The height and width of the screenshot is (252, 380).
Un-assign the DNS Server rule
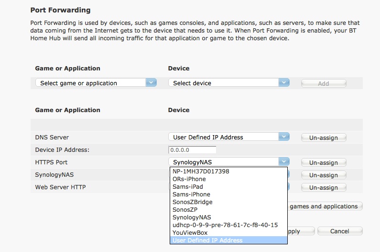point(323,137)
